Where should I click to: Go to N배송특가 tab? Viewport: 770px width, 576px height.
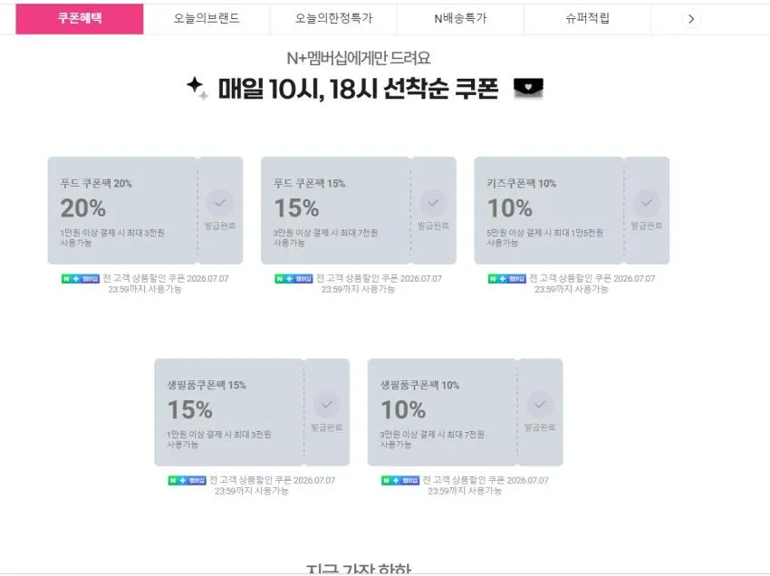tap(460, 19)
